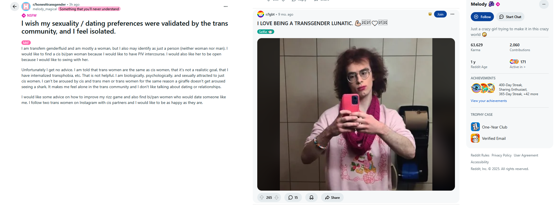Open the Privacy Policy link
This screenshot has width=560, height=207.
coord(501,155)
